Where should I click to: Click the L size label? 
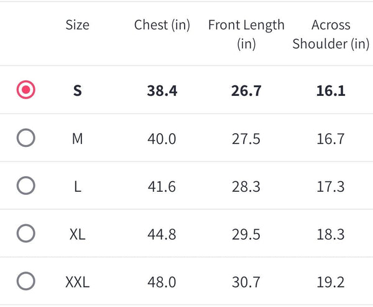click(x=77, y=186)
